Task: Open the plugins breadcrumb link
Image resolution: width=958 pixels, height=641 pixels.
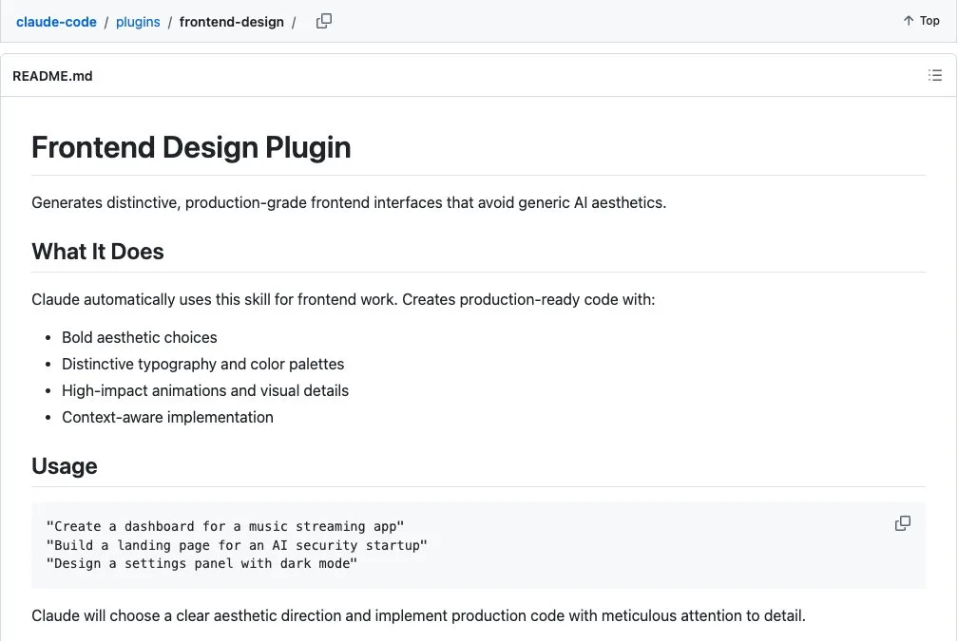Action: coord(138,22)
